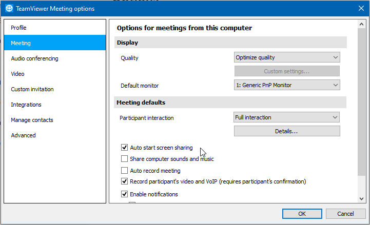Image resolution: width=370 pixels, height=225 pixels.
Task: Enable Share computer sounds and music
Action: 124,159
